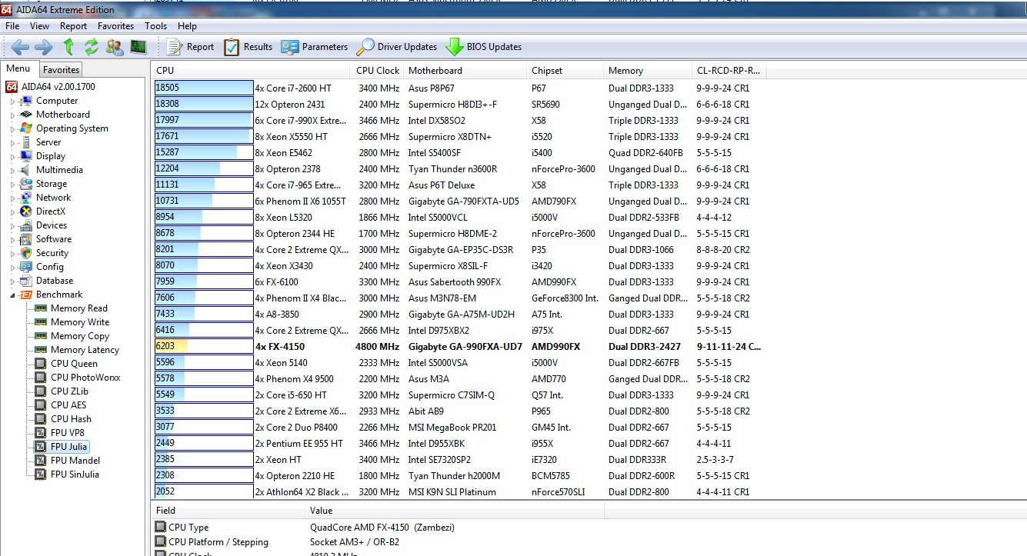Sort by the Memory column header
This screenshot has height=556, width=1027.
click(648, 71)
